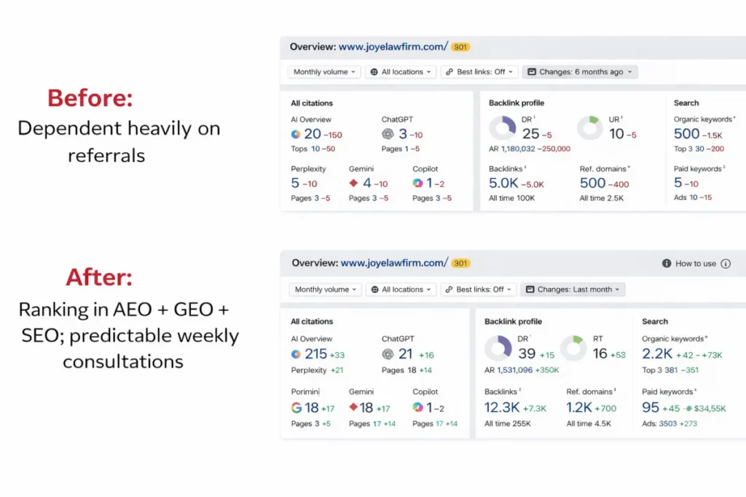
Task: Click the AI Overview icon beside 215
Action: [x=296, y=354]
